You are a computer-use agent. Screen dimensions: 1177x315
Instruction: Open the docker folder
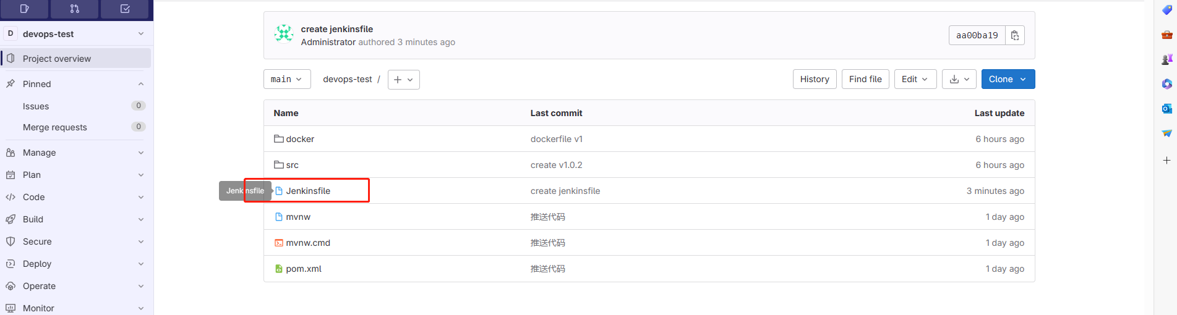click(x=300, y=139)
